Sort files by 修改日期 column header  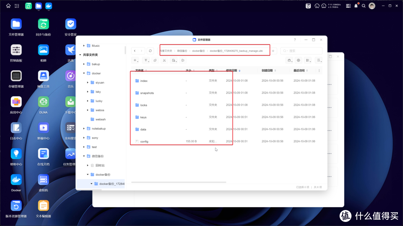point(231,70)
